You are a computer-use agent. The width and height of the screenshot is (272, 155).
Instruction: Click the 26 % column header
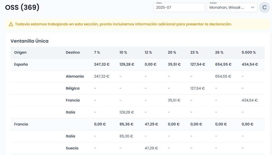pos(219,53)
